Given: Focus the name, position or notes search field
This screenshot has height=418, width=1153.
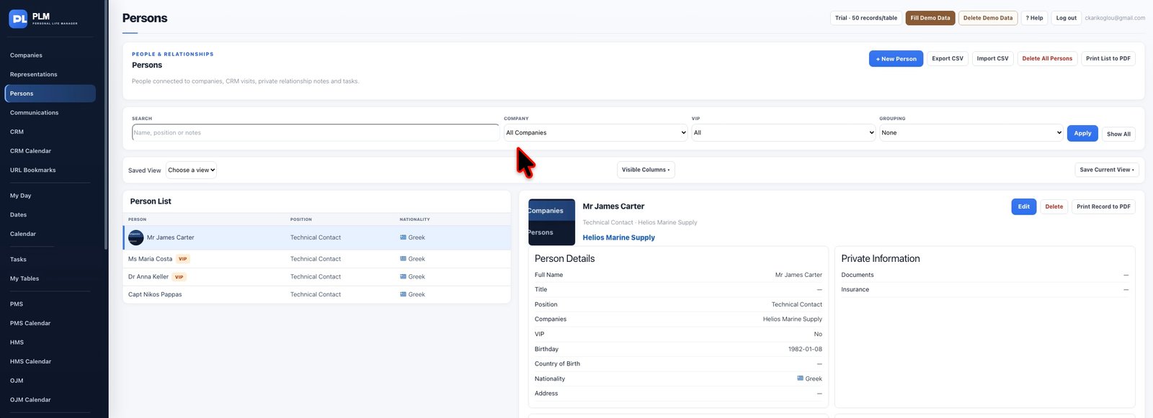Looking at the screenshot, I should 316,132.
